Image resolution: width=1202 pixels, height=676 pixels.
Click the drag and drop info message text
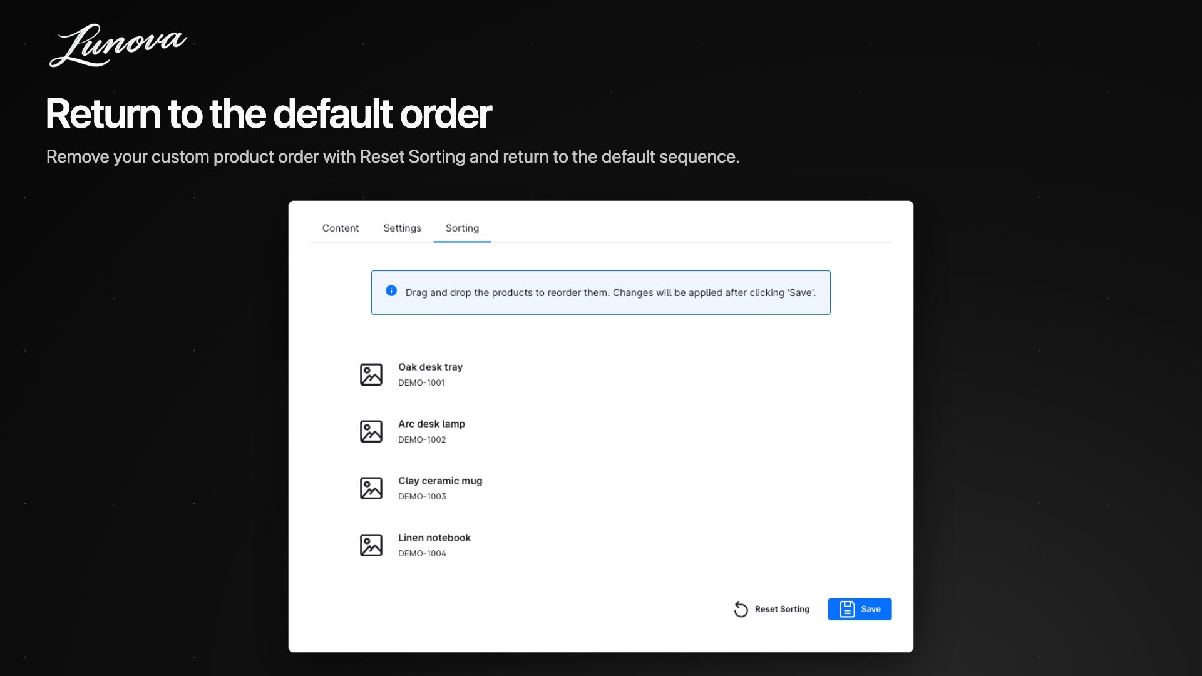coord(610,292)
